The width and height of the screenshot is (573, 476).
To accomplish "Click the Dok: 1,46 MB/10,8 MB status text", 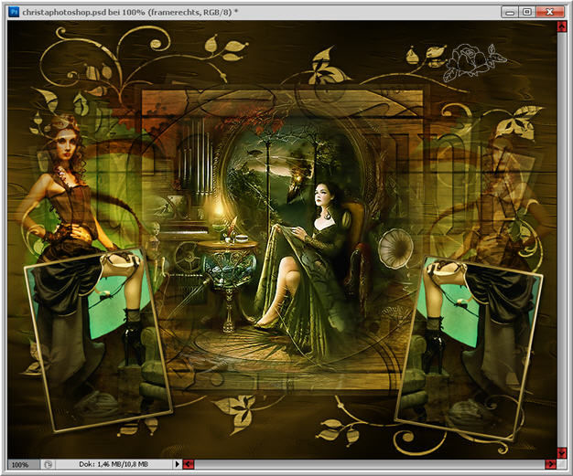I will click(114, 464).
